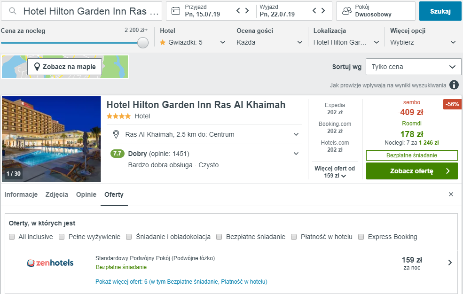Click the hotel name title

pyautogui.click(x=196, y=105)
